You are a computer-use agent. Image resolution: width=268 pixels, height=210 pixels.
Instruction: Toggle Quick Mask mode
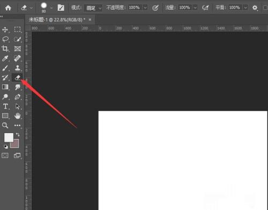pos(5,155)
